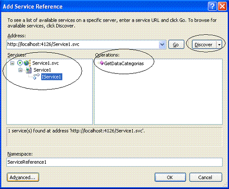The height and width of the screenshot is (189, 229).
Task: Click the Discover button
Action: tap(204, 45)
